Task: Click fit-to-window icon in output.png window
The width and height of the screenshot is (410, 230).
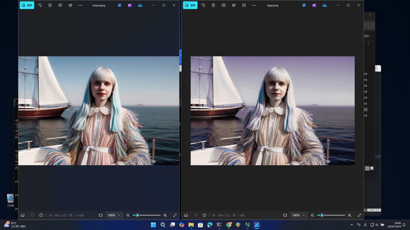Action: (x=101, y=215)
